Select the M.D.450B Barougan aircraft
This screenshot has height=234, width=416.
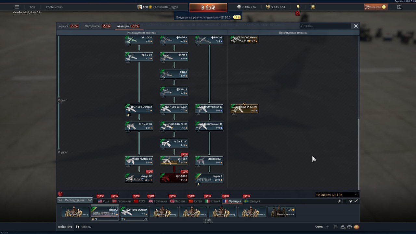(x=174, y=109)
